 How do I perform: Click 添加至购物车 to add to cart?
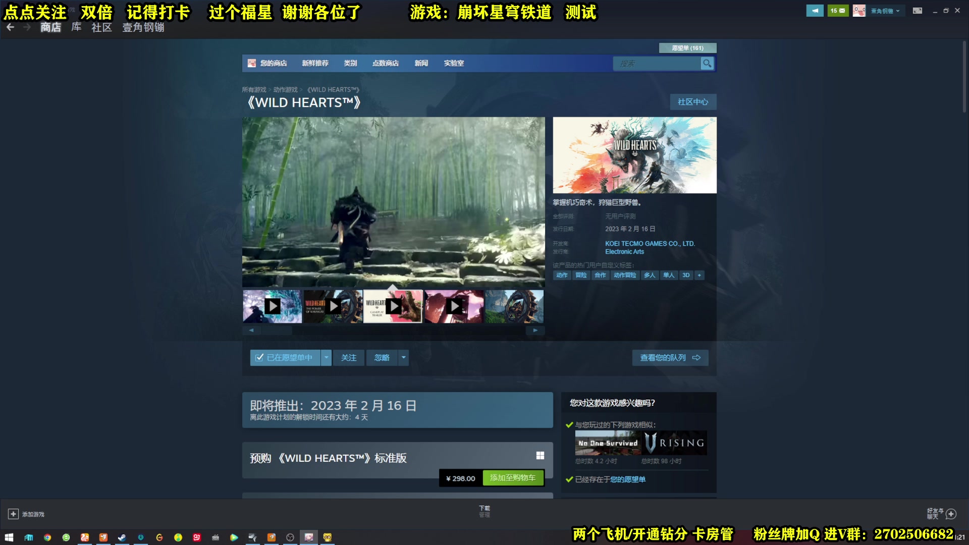(x=513, y=477)
